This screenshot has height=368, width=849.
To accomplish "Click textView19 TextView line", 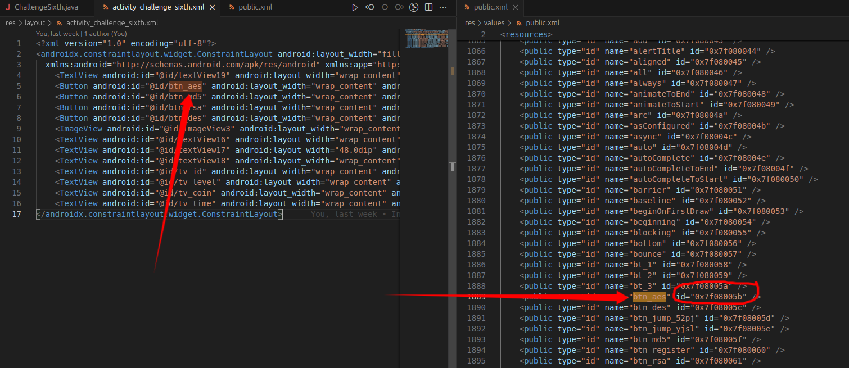I will [227, 75].
